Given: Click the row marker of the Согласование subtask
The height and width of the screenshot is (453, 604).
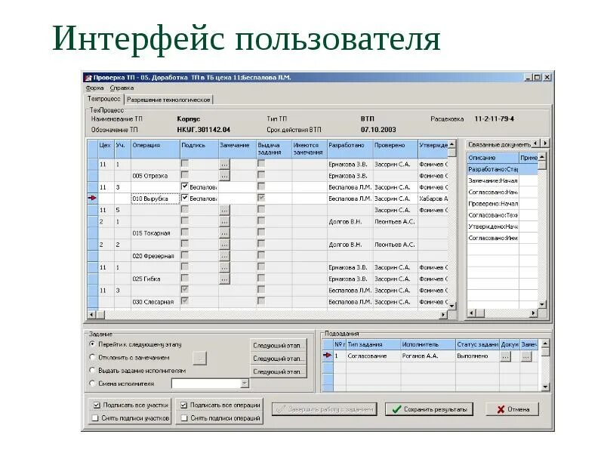Looking at the screenshot, I should coord(328,356).
